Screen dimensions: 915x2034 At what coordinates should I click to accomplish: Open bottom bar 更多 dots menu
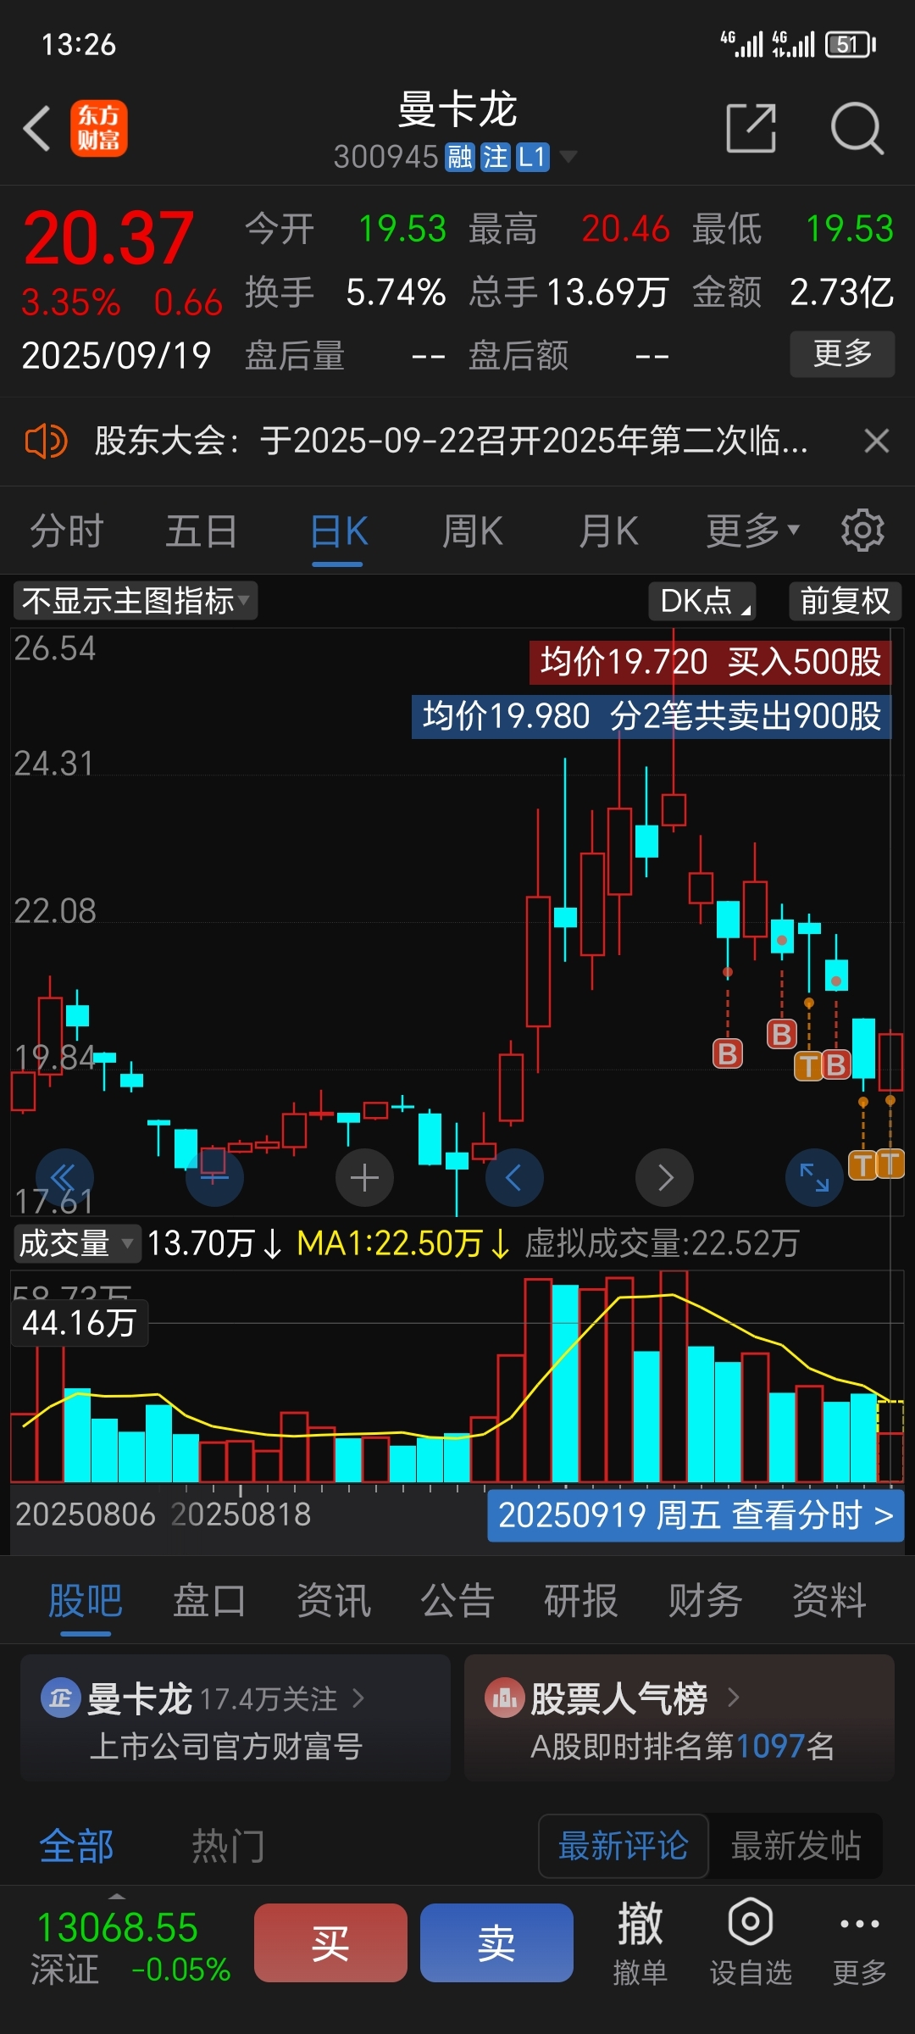(860, 1942)
